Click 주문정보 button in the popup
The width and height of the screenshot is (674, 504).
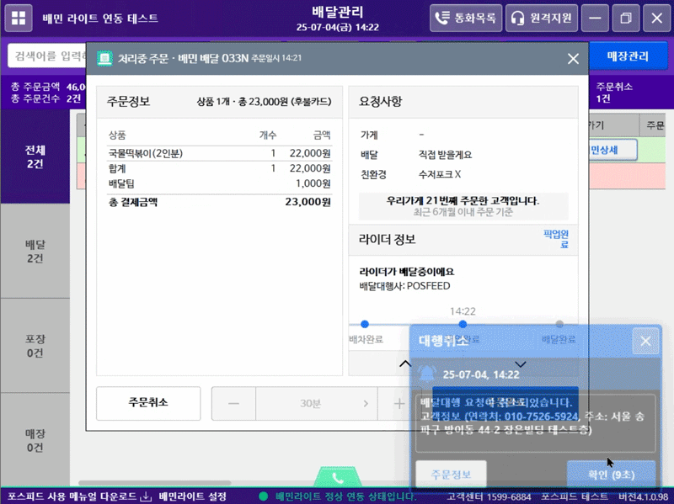point(451,475)
